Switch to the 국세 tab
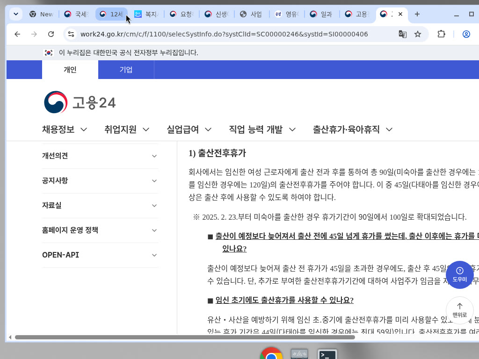479x359 pixels. (x=76, y=14)
